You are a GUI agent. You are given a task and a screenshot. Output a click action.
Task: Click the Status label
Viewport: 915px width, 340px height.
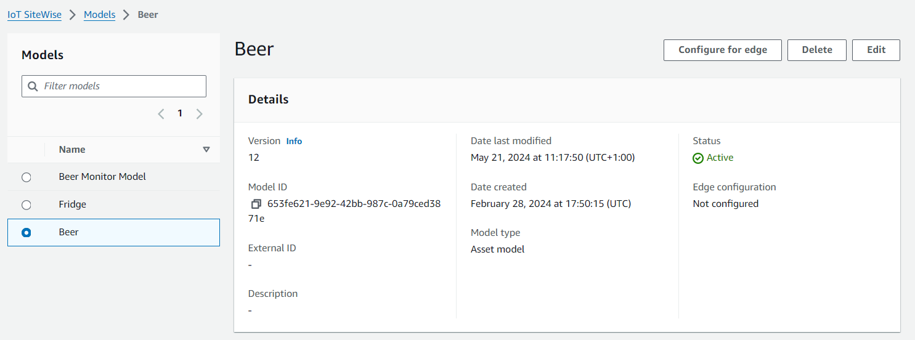pos(707,141)
